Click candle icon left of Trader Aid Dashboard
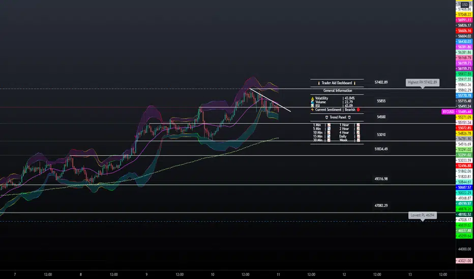The image size is (474, 279). tap(318, 83)
